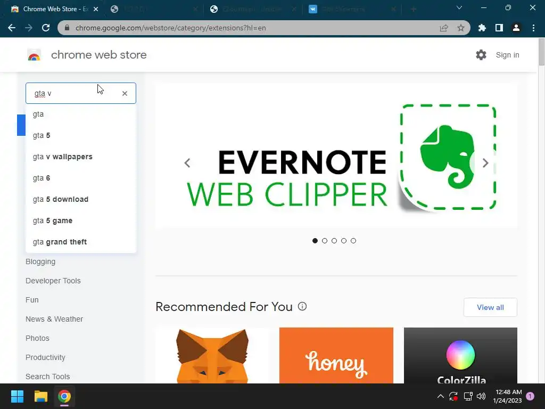Show info about Recommended For You

point(302,306)
